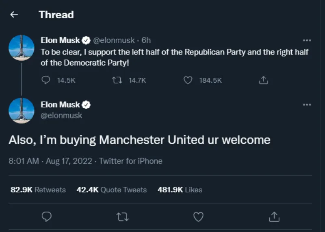
Task: Open the profile picture on first tweet
Action: click(x=21, y=48)
